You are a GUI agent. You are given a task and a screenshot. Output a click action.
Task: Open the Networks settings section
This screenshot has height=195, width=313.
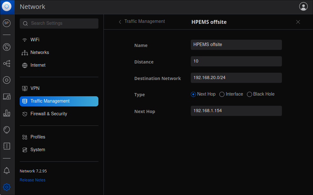click(39, 52)
